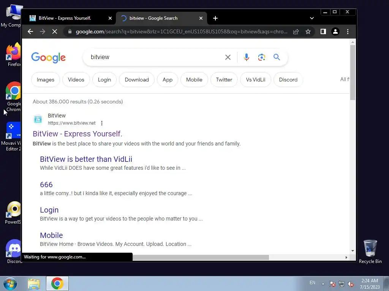Open the BitView - Express Yourself result link
Screen dimensions: 389x291
pos(77,134)
